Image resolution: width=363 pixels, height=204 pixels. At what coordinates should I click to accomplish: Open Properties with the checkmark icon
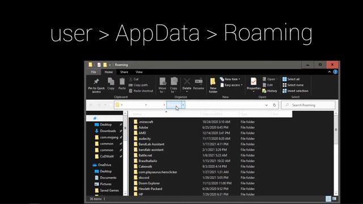pos(254,82)
